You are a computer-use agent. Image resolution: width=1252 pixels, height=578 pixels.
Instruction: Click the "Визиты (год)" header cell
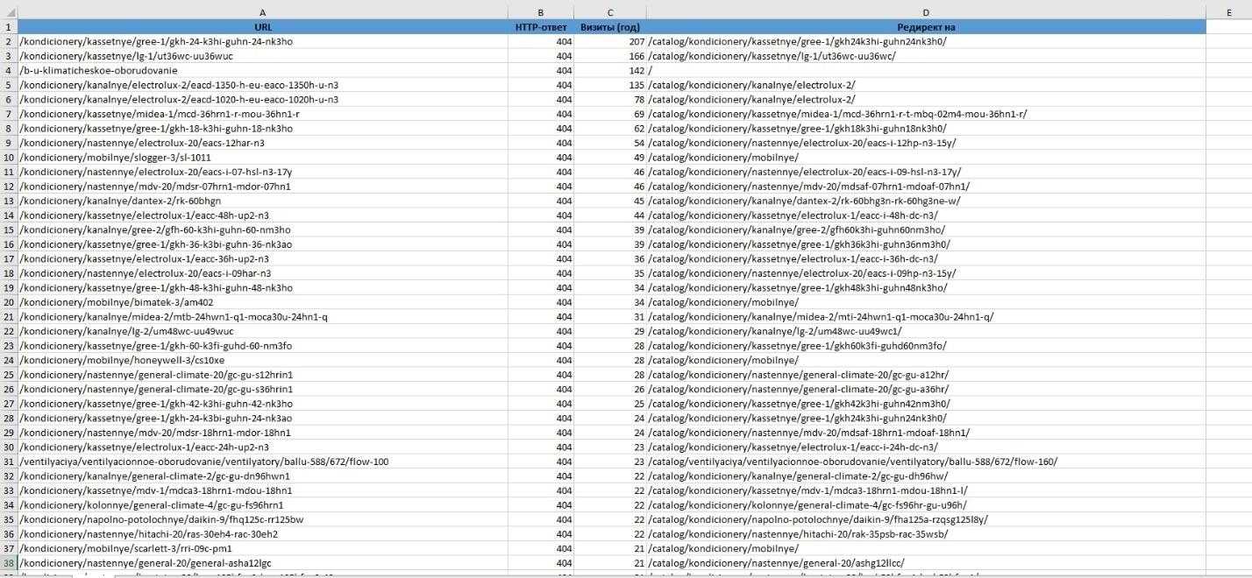(x=610, y=27)
